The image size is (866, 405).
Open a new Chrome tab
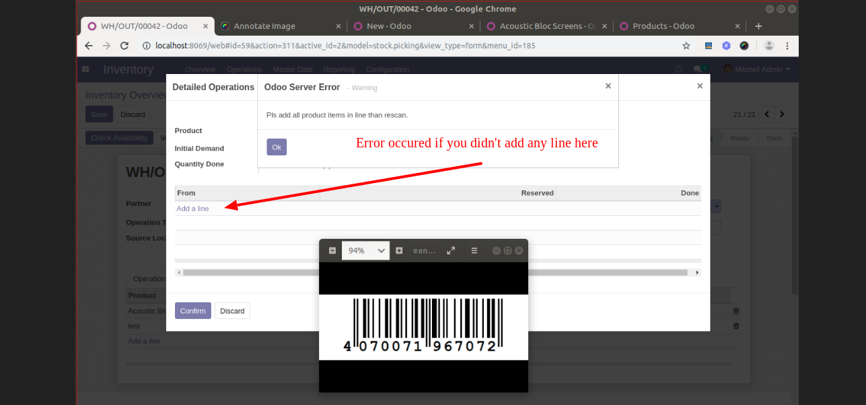coord(758,26)
